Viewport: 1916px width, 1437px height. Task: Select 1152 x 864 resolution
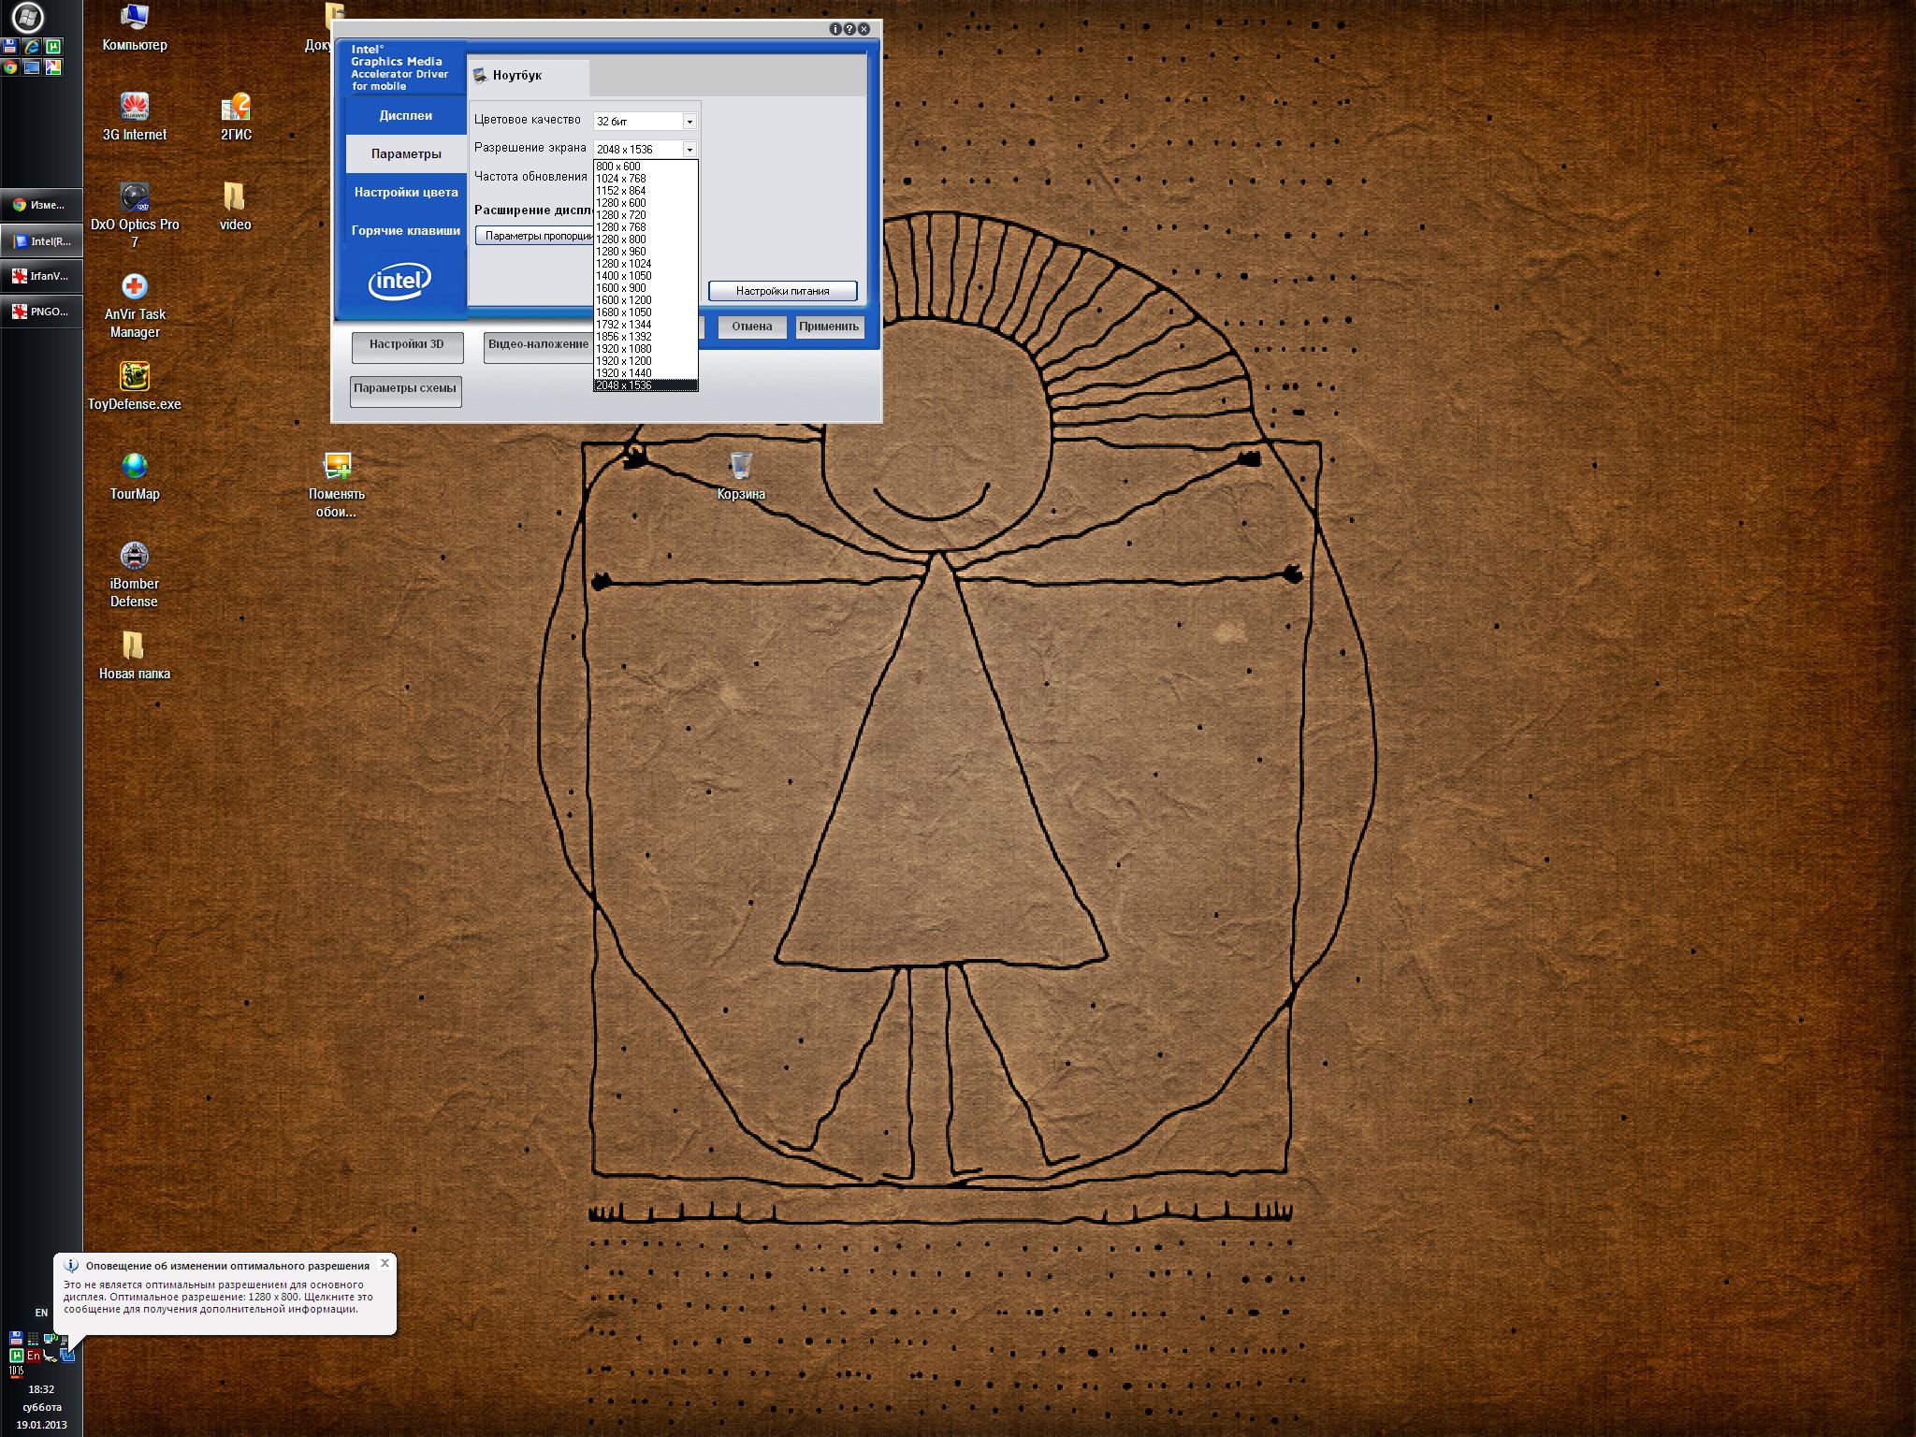click(646, 191)
